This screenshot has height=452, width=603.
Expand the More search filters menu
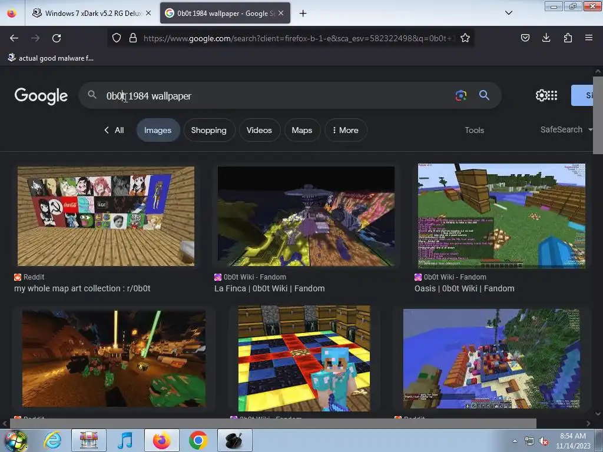click(x=345, y=130)
